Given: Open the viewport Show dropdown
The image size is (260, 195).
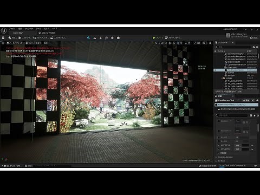Looking at the screenshot, I should (x=46, y=43).
